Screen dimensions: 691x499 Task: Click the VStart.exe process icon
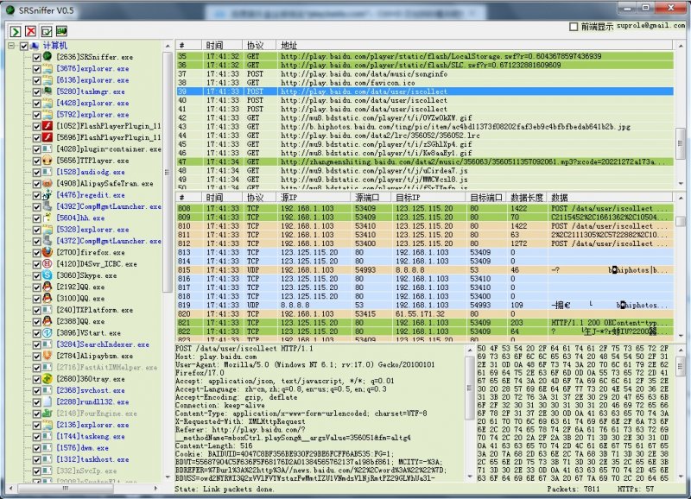(x=48, y=332)
